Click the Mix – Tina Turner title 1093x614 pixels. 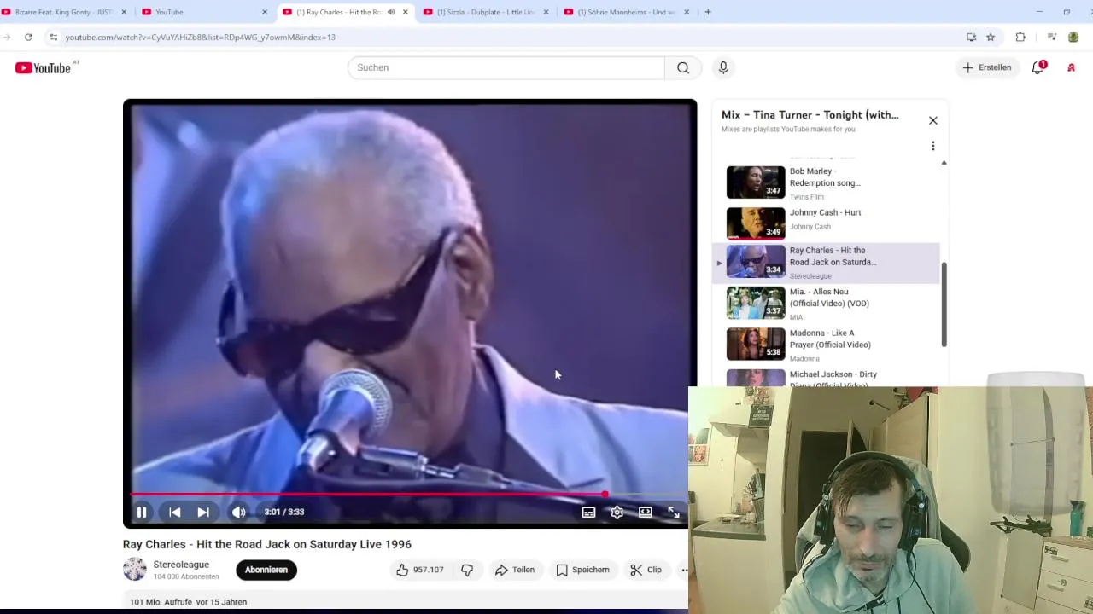click(x=810, y=115)
